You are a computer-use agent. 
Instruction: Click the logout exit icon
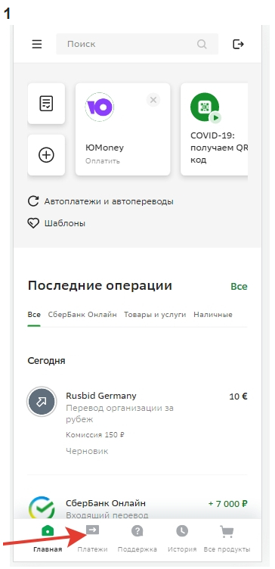pos(238,45)
